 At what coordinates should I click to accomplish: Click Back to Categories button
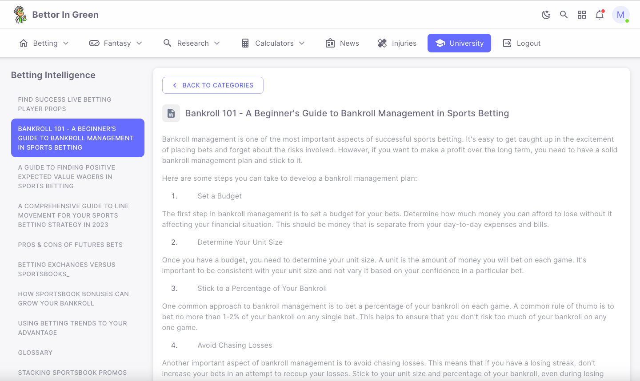point(213,85)
